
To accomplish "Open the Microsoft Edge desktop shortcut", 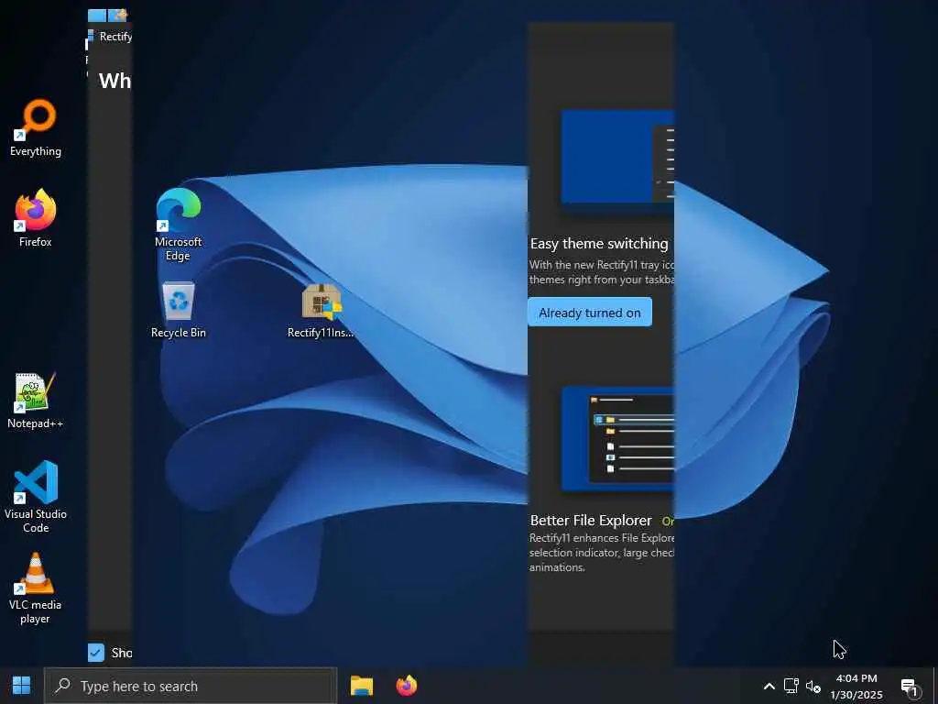I will 179,225.
